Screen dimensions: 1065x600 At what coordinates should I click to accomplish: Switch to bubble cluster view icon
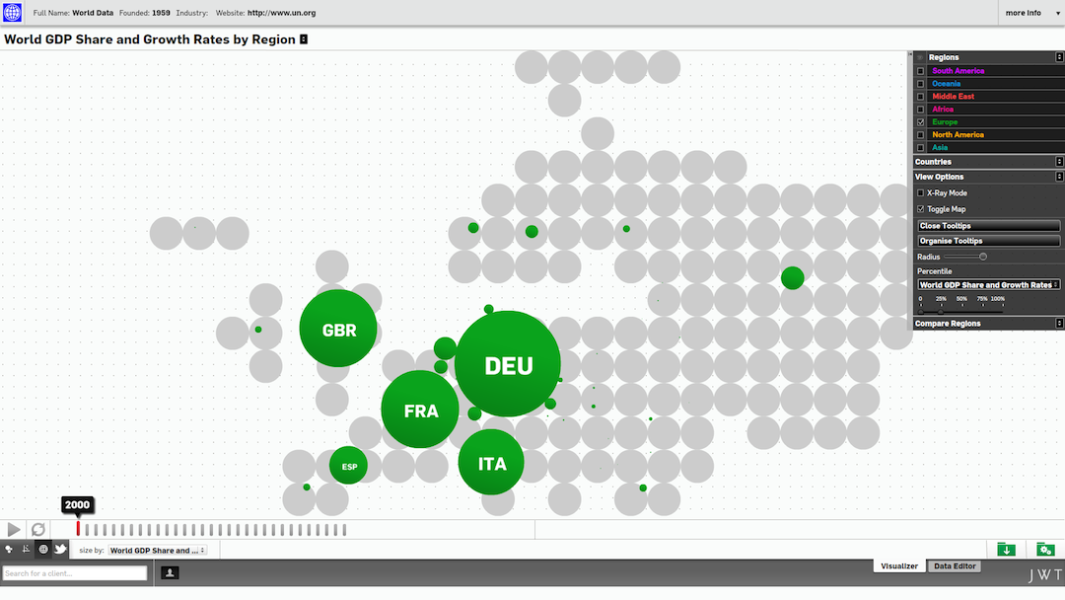click(9, 549)
